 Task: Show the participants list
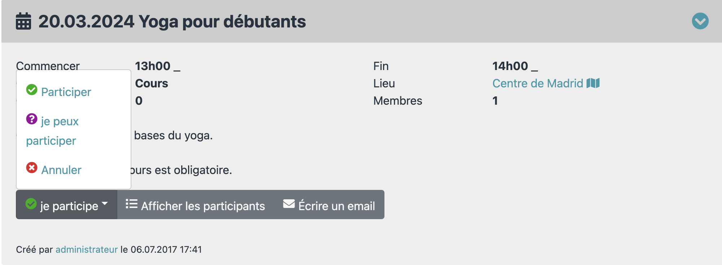click(x=195, y=205)
